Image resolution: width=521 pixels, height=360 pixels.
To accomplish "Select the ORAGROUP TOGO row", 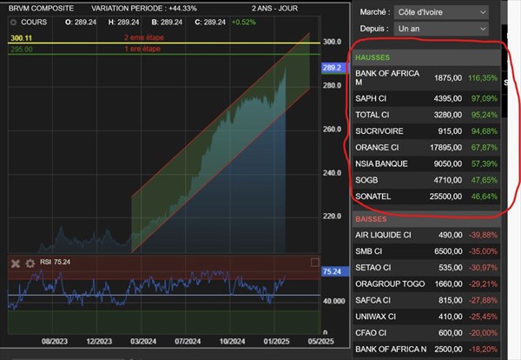I will point(426,283).
